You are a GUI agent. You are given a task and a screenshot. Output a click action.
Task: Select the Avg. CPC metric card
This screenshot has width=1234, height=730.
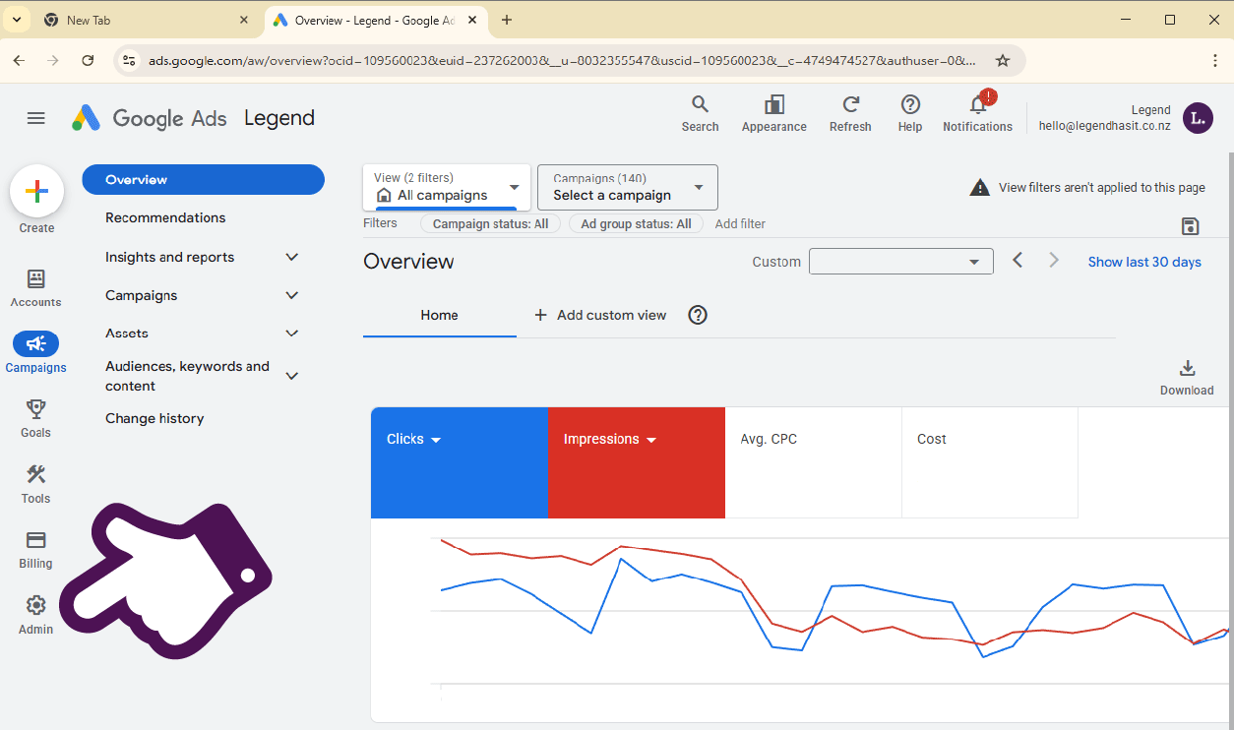(x=813, y=462)
